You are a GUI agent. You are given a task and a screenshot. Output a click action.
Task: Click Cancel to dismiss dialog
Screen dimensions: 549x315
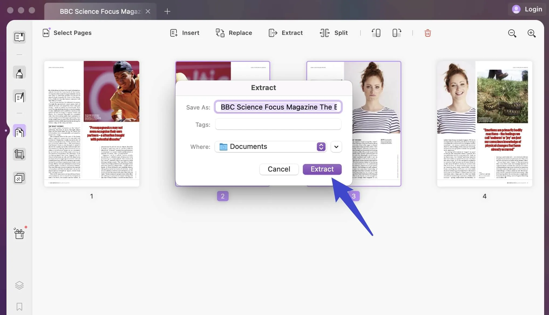click(279, 169)
